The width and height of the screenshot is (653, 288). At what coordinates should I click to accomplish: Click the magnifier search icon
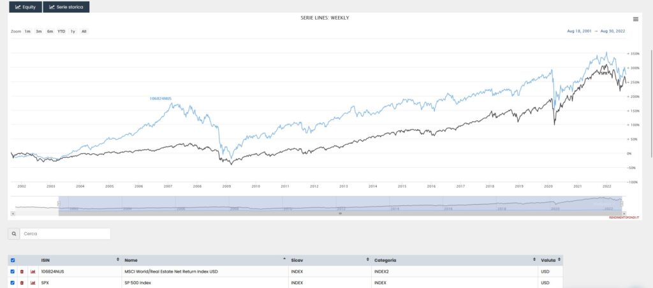coord(13,234)
